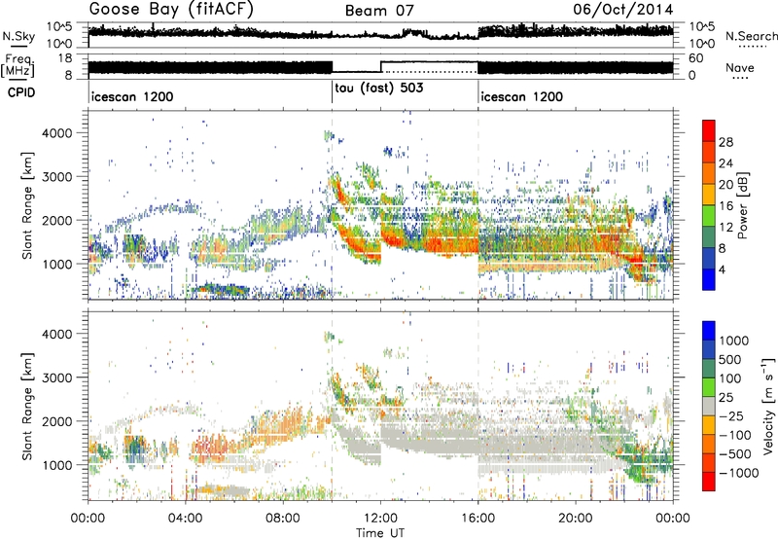Click the '18' frequency axis tick
Screen dimensions: 778x539
(65, 58)
